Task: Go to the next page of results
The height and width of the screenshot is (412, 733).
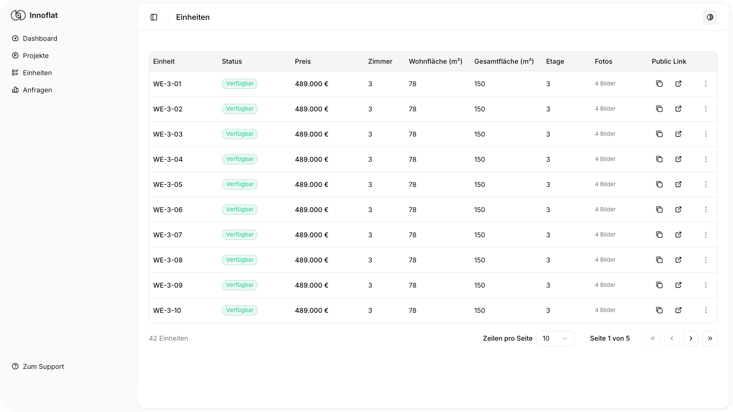Action: tap(691, 338)
